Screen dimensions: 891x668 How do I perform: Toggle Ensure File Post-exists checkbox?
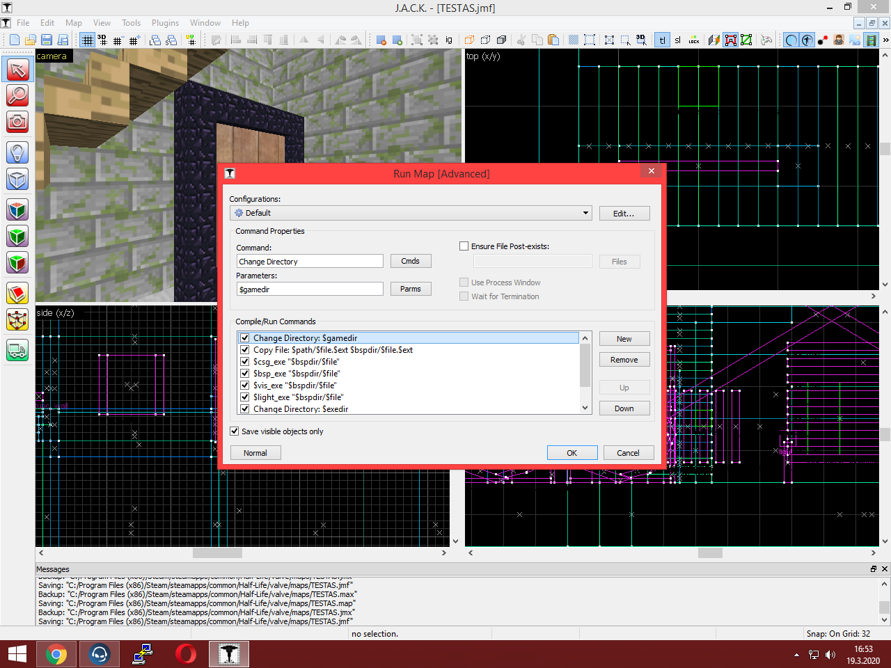click(x=464, y=246)
